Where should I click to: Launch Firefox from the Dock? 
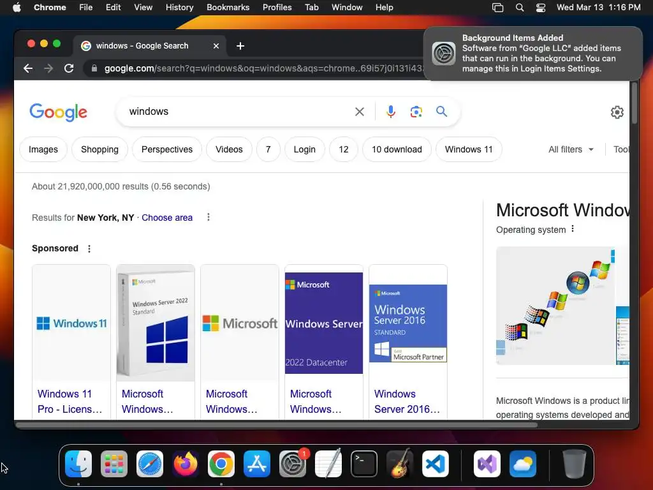coord(186,464)
